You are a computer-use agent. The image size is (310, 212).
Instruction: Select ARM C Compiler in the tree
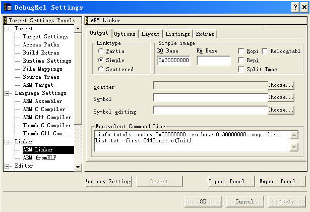click(x=44, y=109)
